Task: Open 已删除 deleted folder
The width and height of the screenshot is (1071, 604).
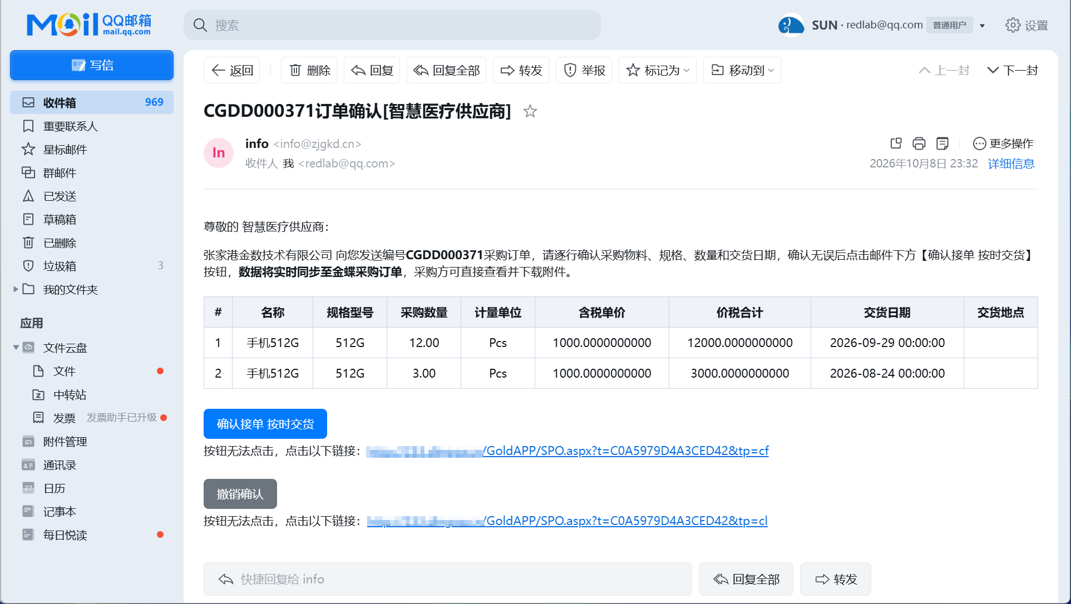Action: [92, 243]
